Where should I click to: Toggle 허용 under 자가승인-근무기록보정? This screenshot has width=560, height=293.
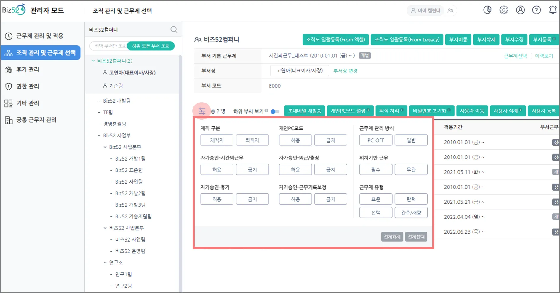pyautogui.click(x=295, y=199)
